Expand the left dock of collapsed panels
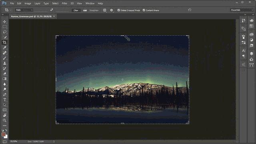This screenshot has height=144, width=256. pos(245,14)
